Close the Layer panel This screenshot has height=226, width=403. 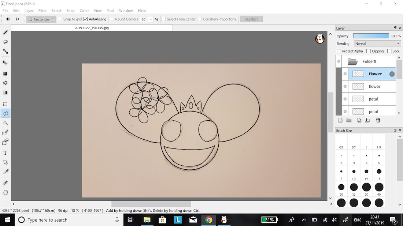[x=400, y=28]
